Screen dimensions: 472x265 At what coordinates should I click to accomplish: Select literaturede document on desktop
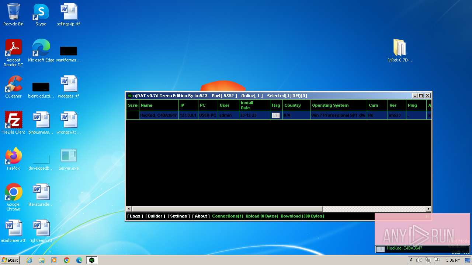point(41,195)
